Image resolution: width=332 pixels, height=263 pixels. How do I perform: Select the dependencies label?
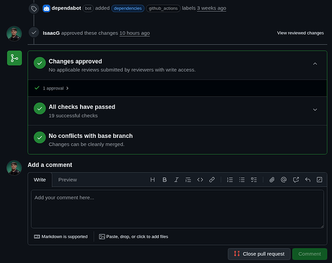(x=128, y=8)
